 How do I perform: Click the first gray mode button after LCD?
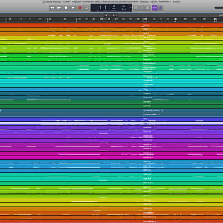[136, 8]
